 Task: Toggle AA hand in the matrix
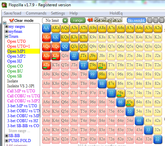click(46, 28)
